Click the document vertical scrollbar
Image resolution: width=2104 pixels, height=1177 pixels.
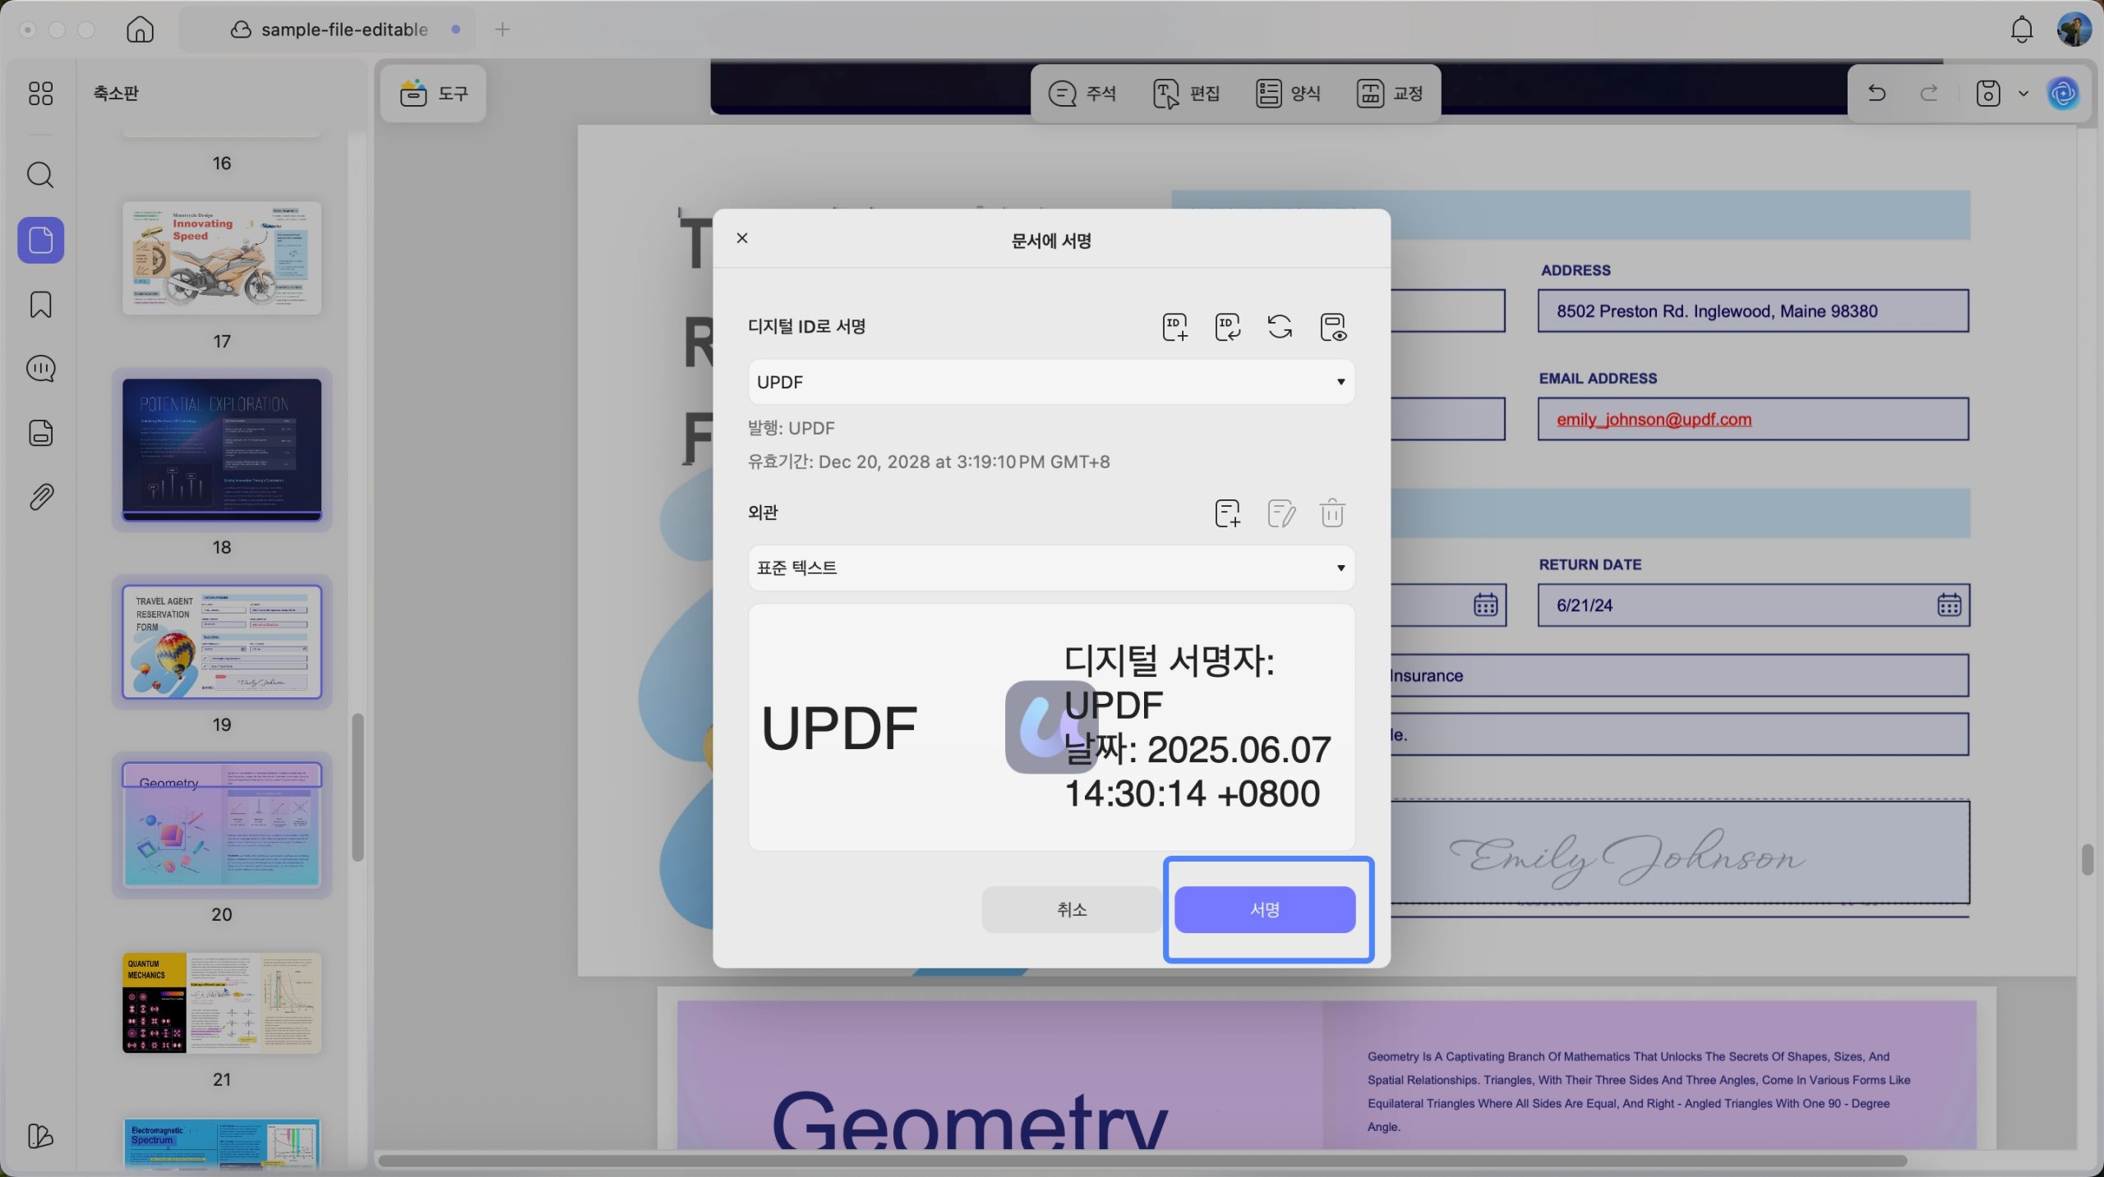tap(2088, 860)
